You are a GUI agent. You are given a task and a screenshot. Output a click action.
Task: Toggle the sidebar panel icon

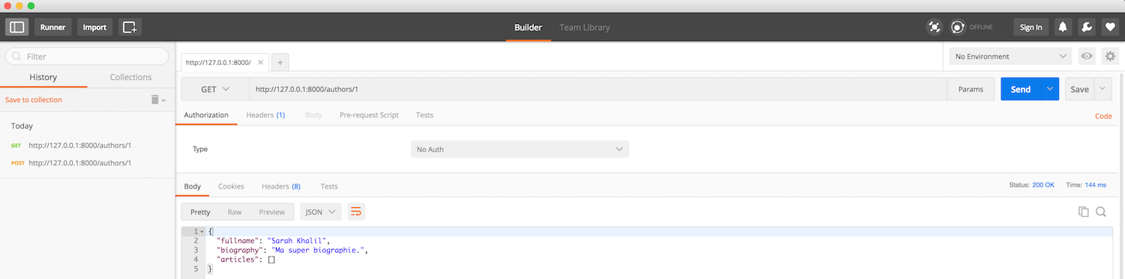coord(17,27)
